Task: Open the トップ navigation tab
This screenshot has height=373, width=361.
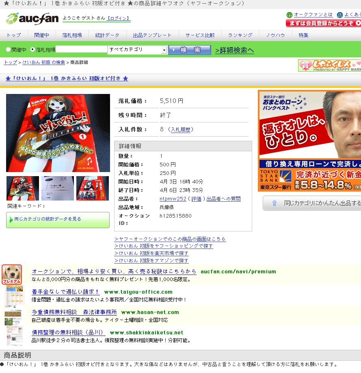Action: click(14, 35)
